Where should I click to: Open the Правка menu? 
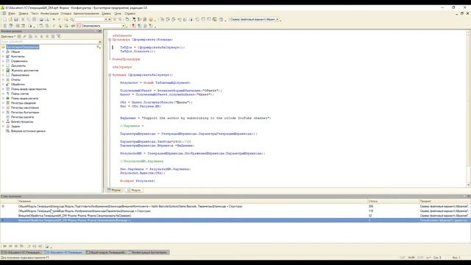(x=23, y=13)
